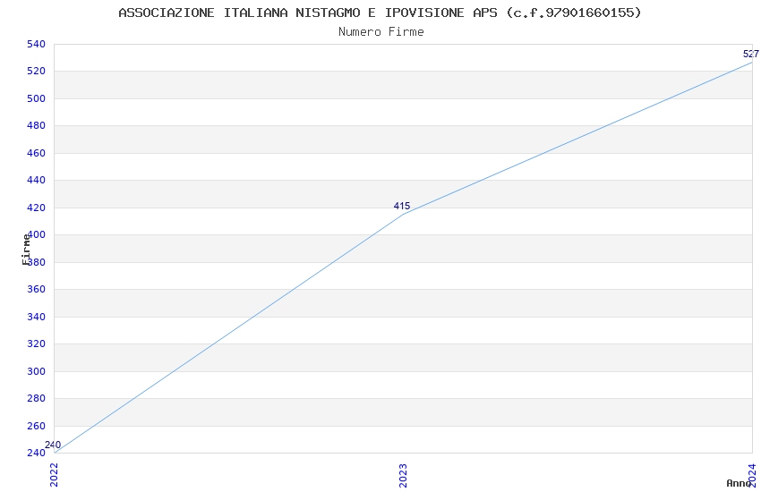Viewport: 761px width, 492px height.
Task: Click the y-axis value 460
Action: [37, 153]
